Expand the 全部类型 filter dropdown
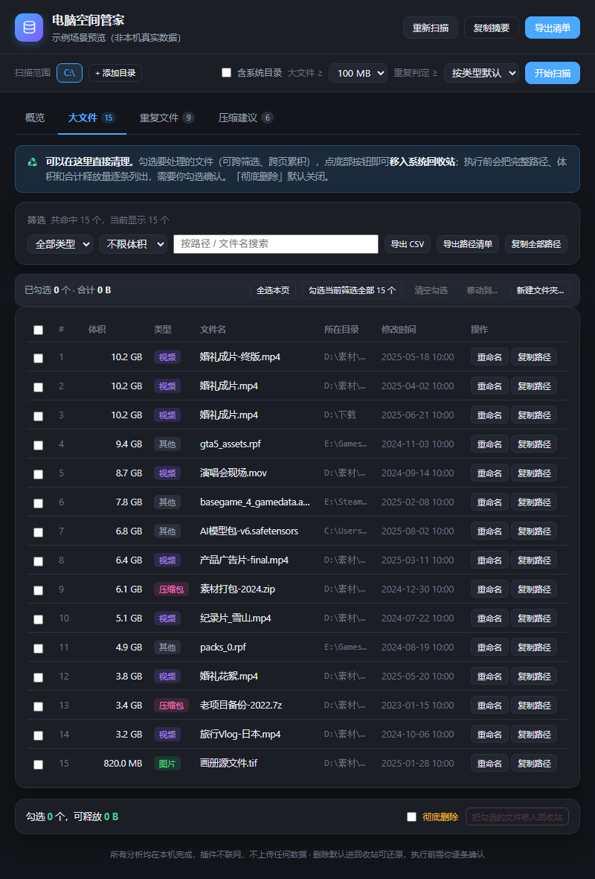The height and width of the screenshot is (879, 595). 60,244
